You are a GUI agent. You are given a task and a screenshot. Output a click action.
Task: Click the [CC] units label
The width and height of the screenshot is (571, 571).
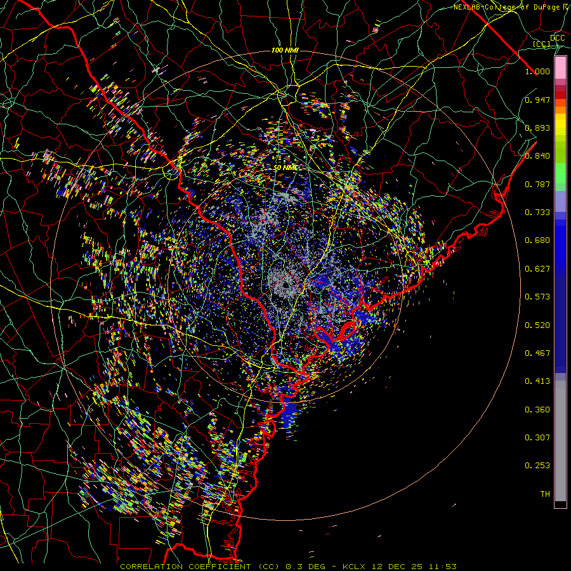click(x=542, y=44)
